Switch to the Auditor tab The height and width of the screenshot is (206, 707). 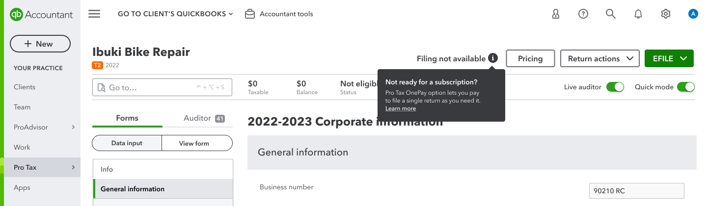point(204,118)
